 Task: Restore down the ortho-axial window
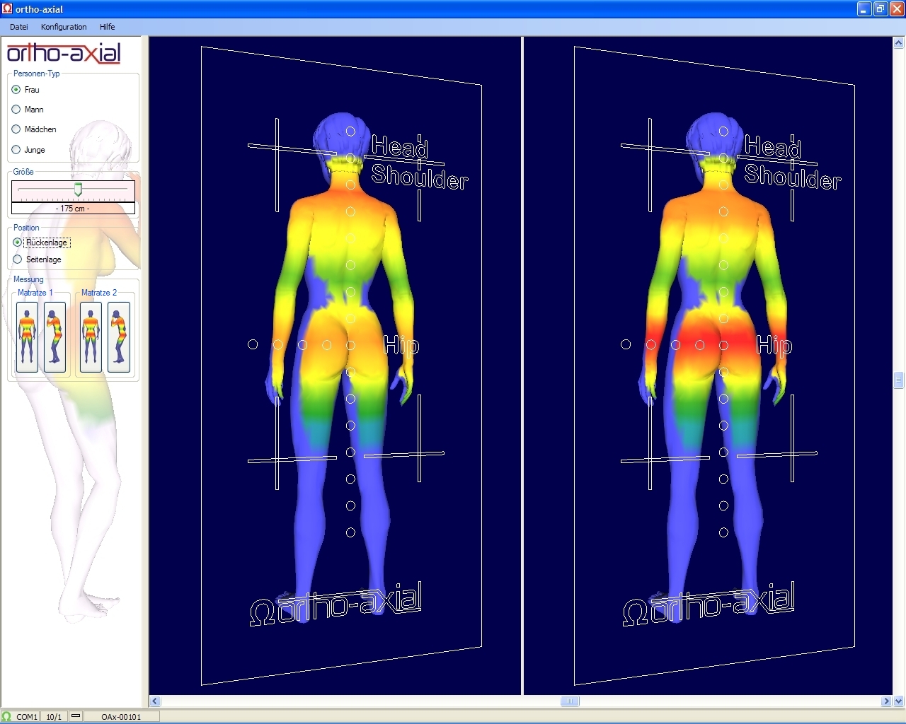pyautogui.click(x=881, y=9)
